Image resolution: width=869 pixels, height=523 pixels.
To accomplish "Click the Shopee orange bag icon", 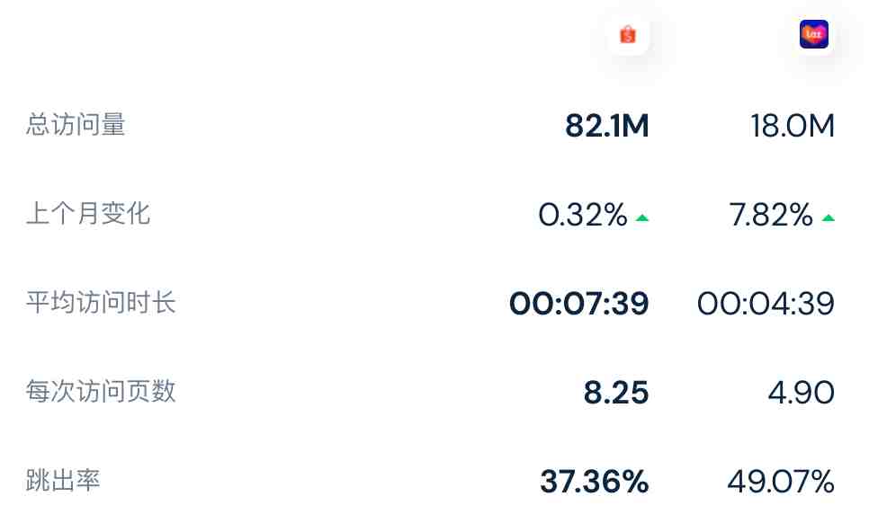I will [x=627, y=34].
